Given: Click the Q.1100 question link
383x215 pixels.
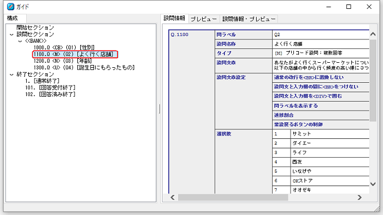Looking at the screenshot, I should [x=179, y=34].
